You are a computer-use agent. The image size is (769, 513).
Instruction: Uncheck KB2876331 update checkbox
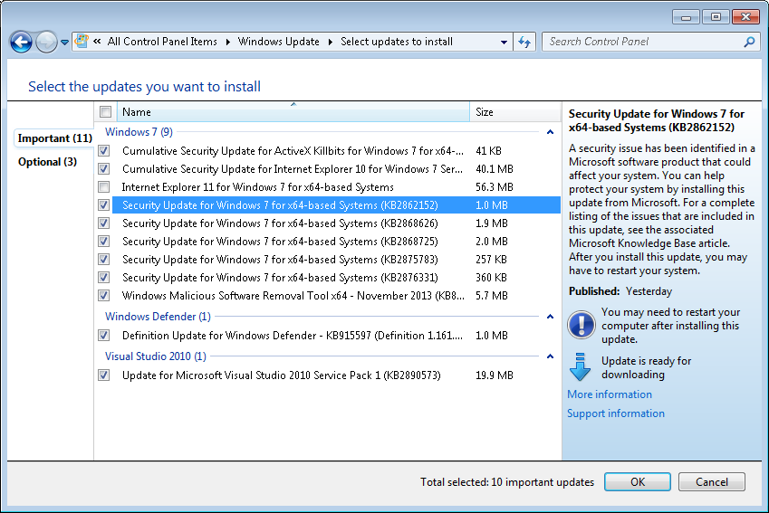pyautogui.click(x=104, y=278)
